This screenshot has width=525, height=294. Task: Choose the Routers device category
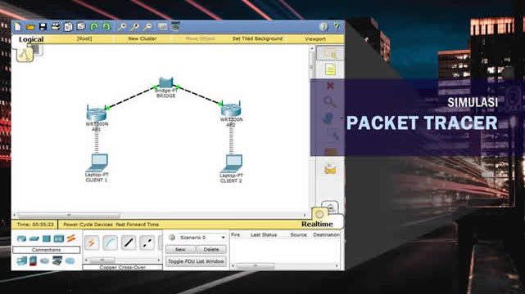pos(22,238)
